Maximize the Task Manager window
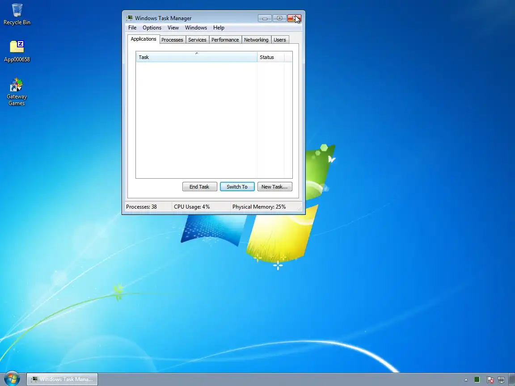 pos(279,18)
